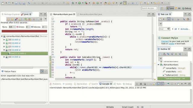Toggle Hide Static Members in Outline toolbar
Screen dimensions: 193x108
(172, 54)
